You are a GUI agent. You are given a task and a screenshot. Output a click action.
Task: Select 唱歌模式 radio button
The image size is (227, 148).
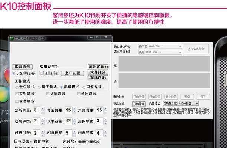tap(62, 87)
